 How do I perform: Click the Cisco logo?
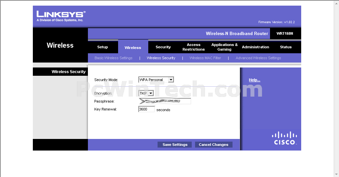pos(285,138)
